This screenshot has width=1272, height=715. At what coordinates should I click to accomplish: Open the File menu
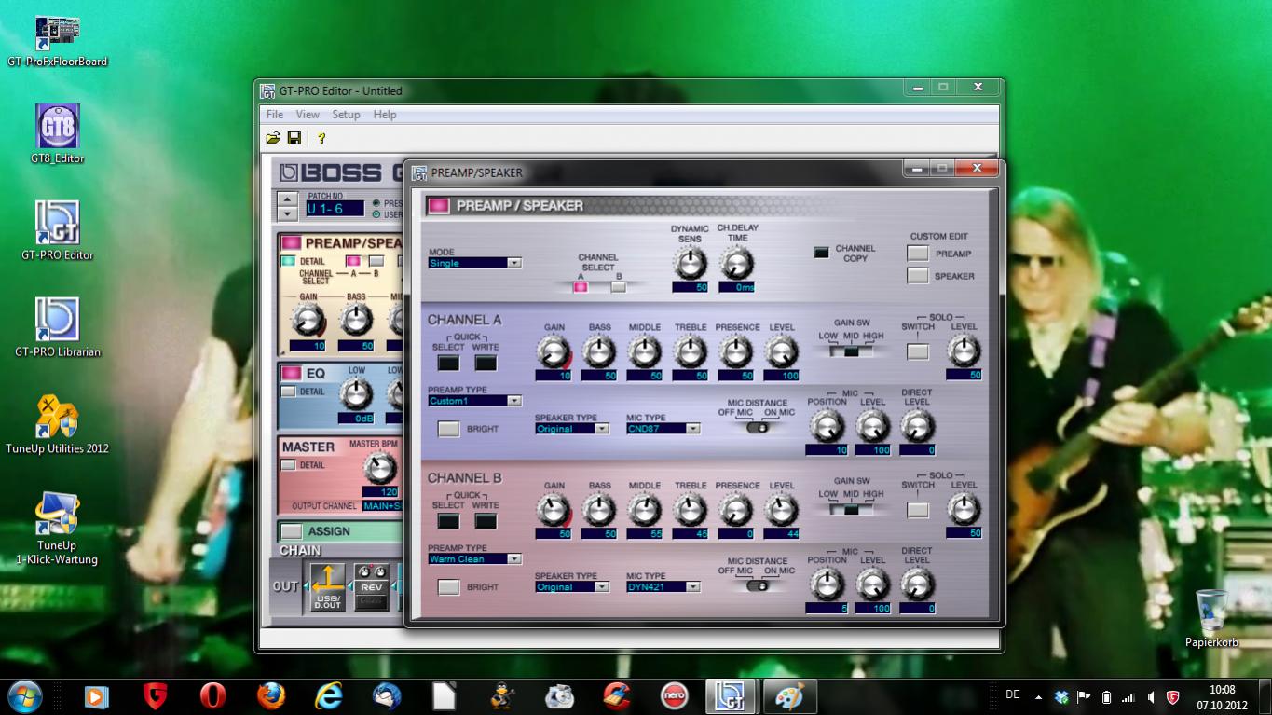click(x=275, y=115)
